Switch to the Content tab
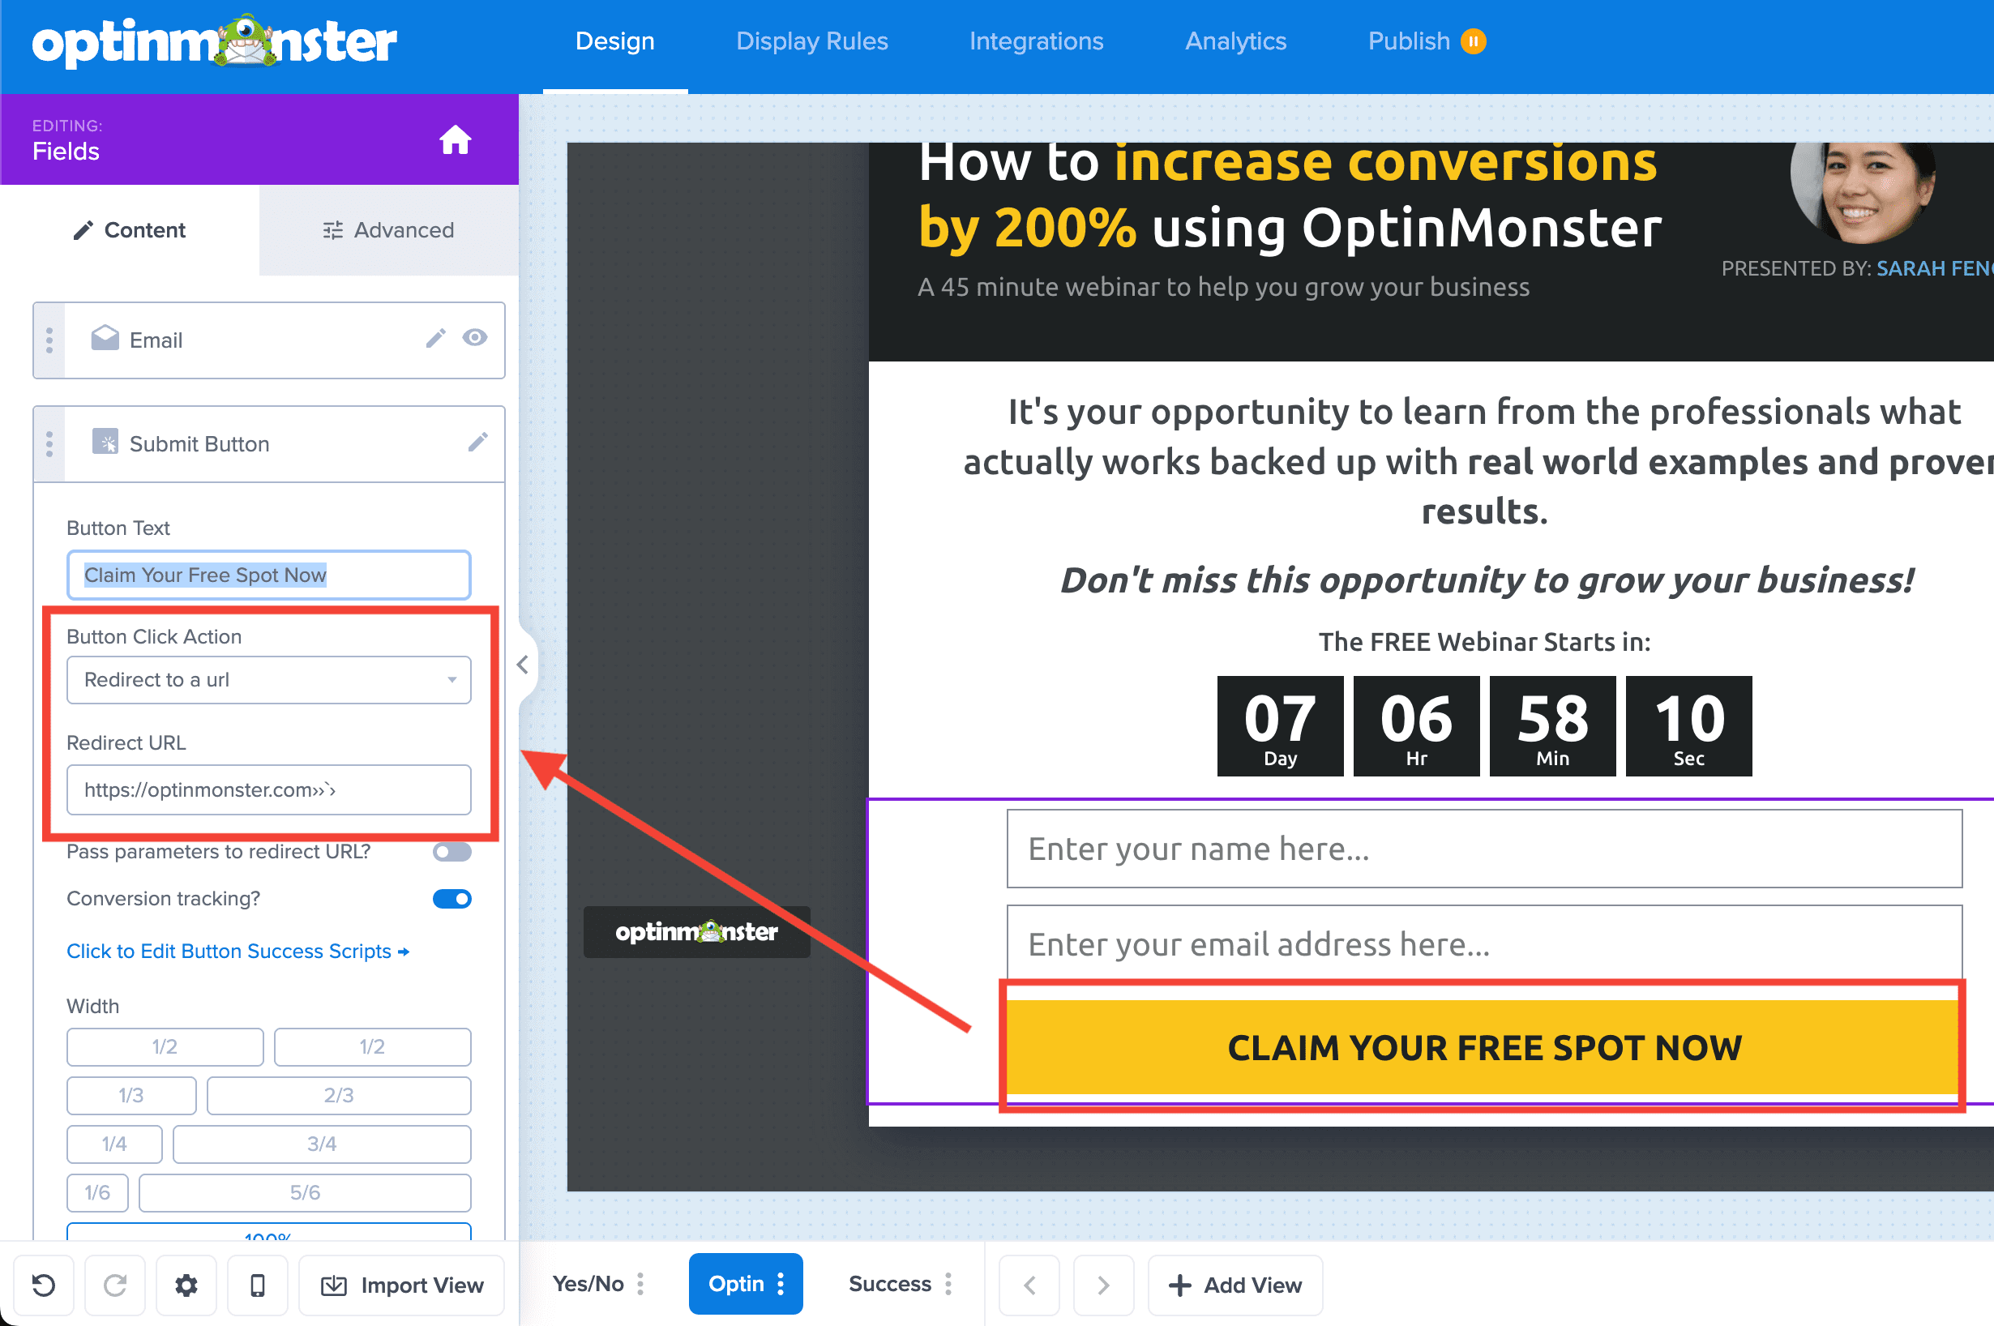The width and height of the screenshot is (1994, 1326). click(130, 230)
